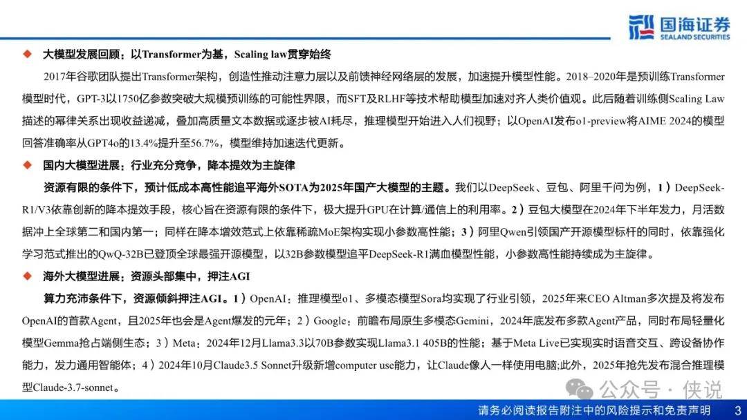
Task: Click the page number 3 in the footer
Action: [738, 410]
